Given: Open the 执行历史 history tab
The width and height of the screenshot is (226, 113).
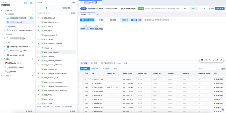Looking at the screenshot, I should (x=94, y=63).
